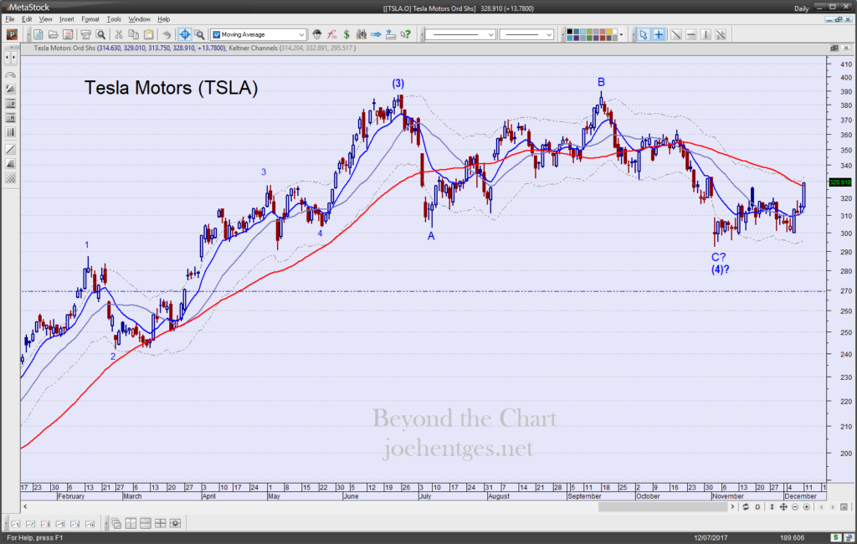Click the green dollar sign icon
The width and height of the screenshot is (857, 544).
point(346,34)
